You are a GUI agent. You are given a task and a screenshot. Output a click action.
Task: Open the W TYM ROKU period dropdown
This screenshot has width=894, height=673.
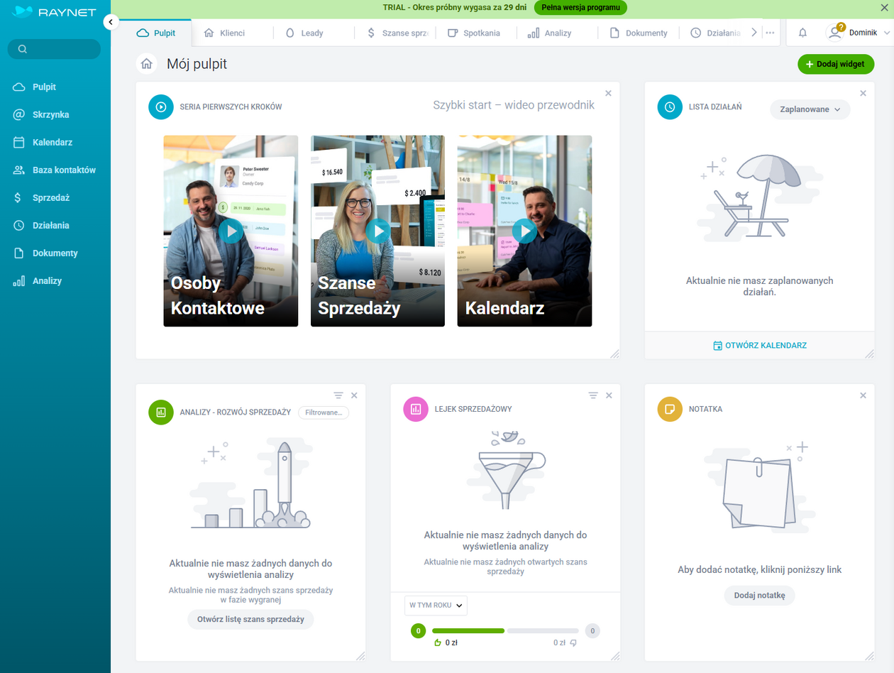click(x=436, y=605)
